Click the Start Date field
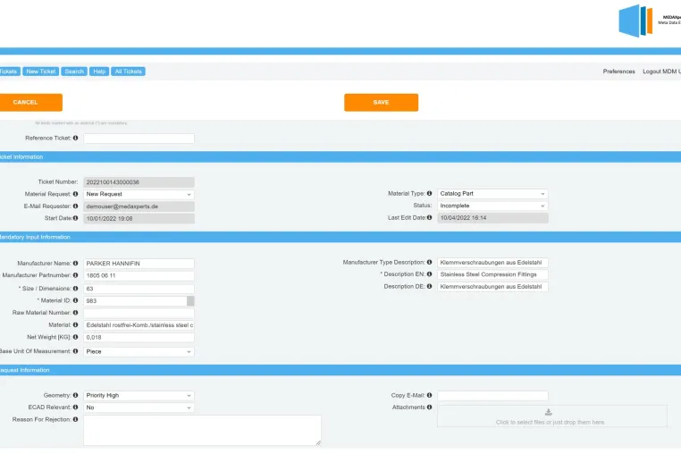Viewport: 681px width, 454px height. (x=139, y=219)
